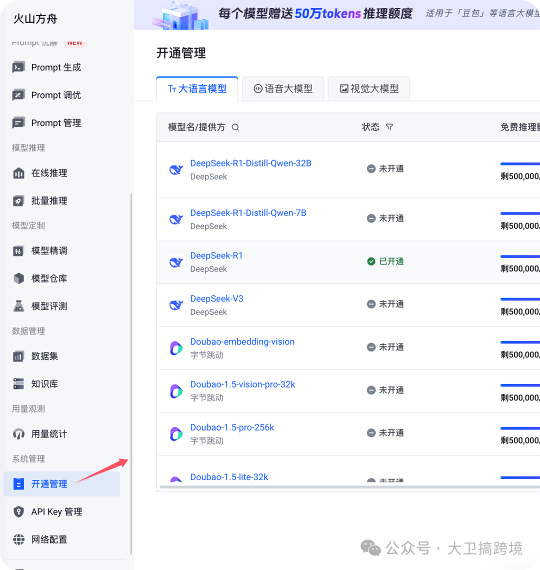Open the Doubao-1.5-vision-pro-32k model page

coord(242,384)
